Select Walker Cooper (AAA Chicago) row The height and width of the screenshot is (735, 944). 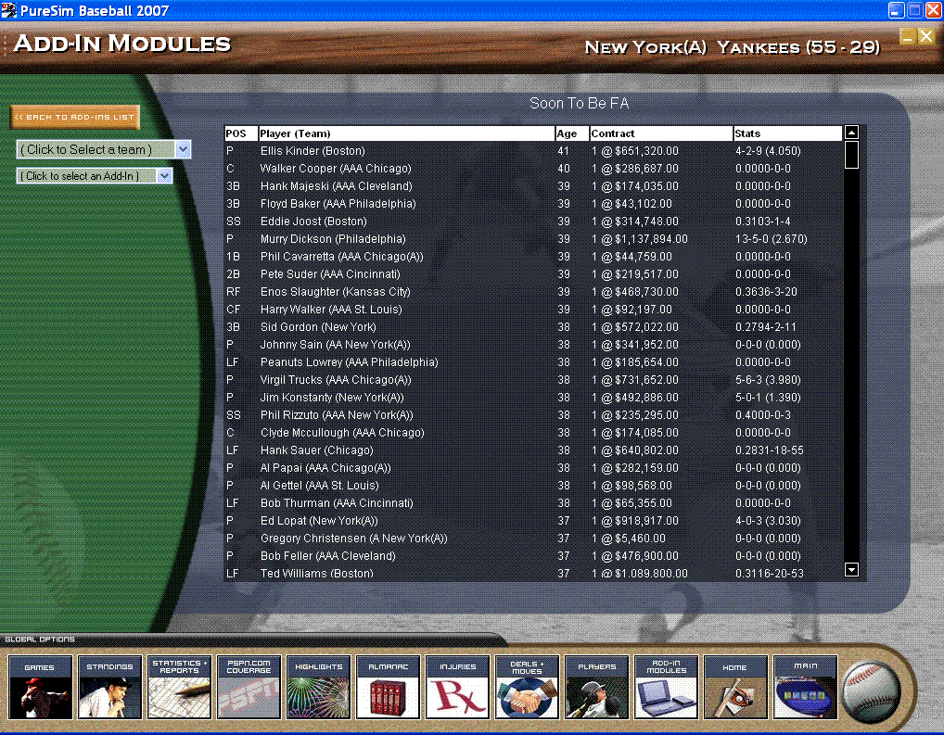533,169
